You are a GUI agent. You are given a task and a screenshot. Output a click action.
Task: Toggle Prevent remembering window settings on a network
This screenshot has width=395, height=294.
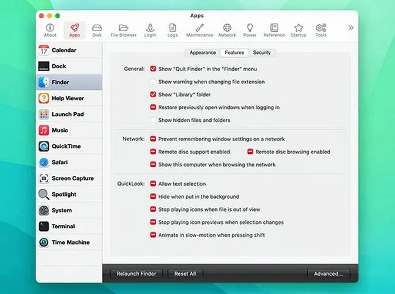(153, 139)
